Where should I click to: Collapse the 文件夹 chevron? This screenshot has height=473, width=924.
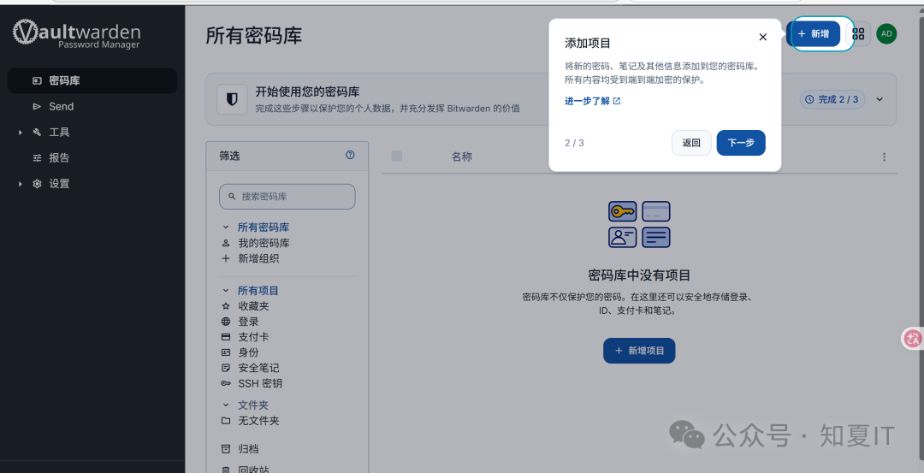pos(226,405)
